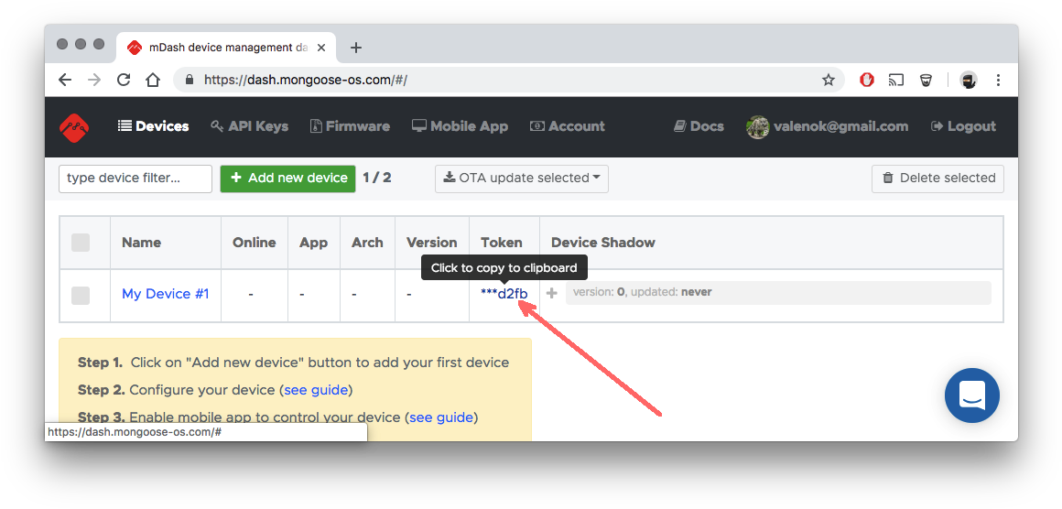This screenshot has height=509, width=1062.
Task: Reload the page
Action: point(124,80)
